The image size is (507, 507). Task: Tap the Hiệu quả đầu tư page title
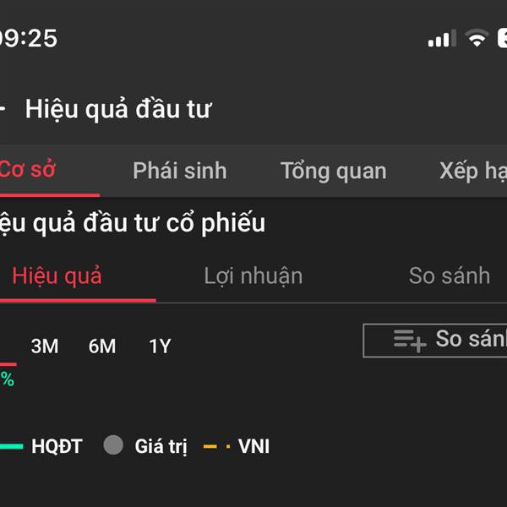[x=118, y=109]
